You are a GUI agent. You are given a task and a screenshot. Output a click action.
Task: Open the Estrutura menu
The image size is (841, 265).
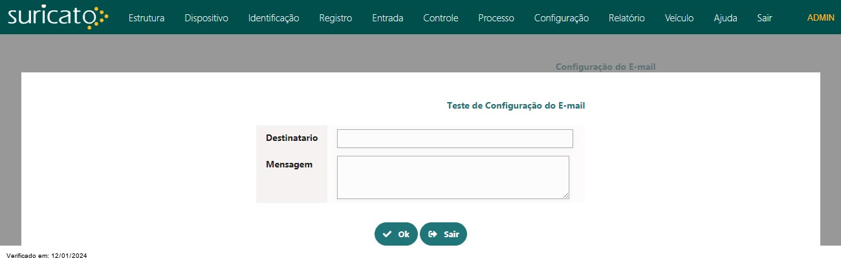tap(146, 18)
